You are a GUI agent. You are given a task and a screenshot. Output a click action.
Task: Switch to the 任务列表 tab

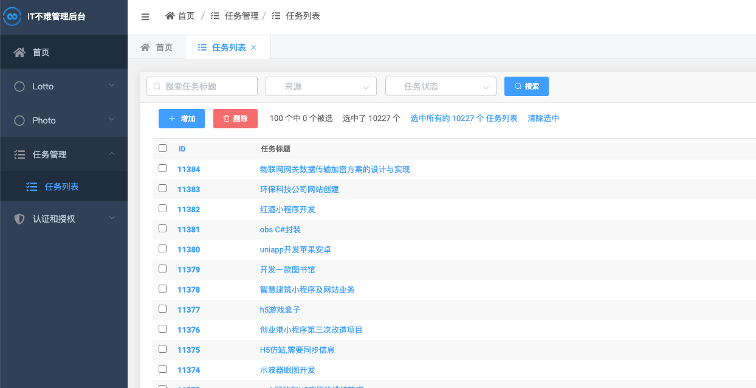pos(227,47)
